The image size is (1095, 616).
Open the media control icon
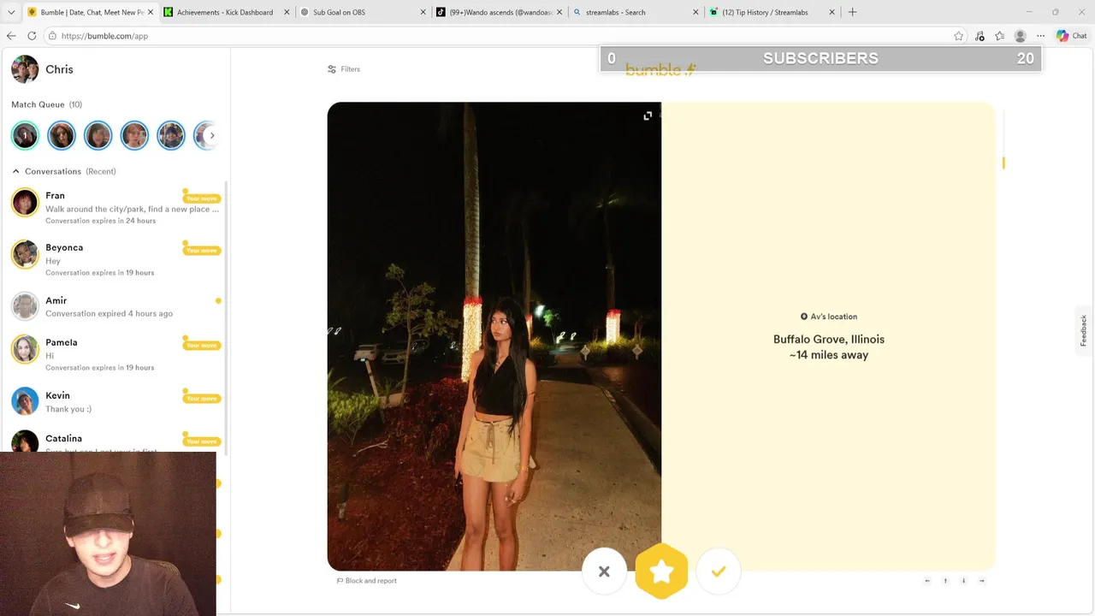[x=980, y=36]
